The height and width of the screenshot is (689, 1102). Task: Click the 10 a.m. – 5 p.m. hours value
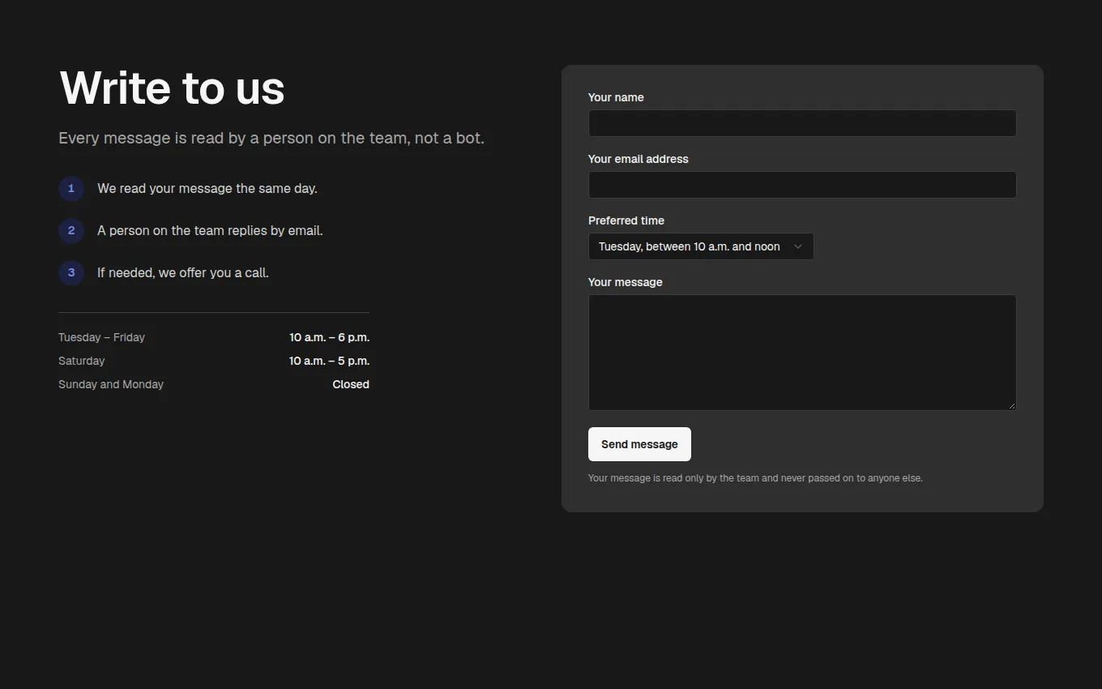coord(329,361)
